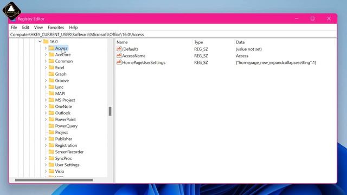Select the MAPI key label

click(60, 94)
